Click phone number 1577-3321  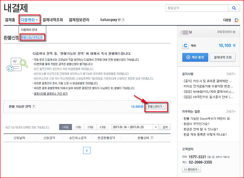coord(197,157)
